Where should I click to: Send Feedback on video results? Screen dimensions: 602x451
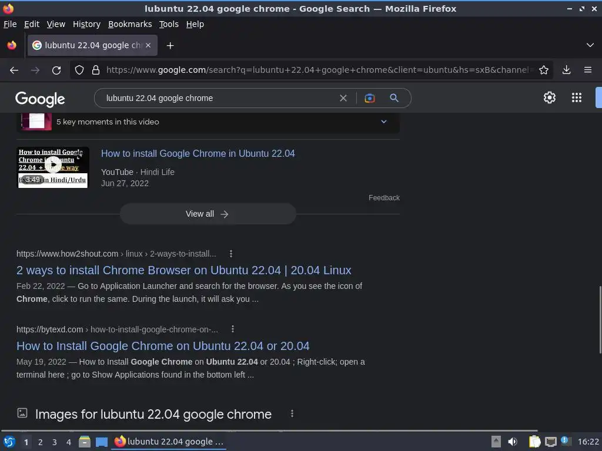pyautogui.click(x=384, y=198)
